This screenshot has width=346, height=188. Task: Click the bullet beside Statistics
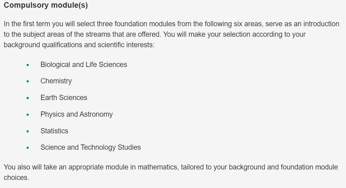coord(28,132)
